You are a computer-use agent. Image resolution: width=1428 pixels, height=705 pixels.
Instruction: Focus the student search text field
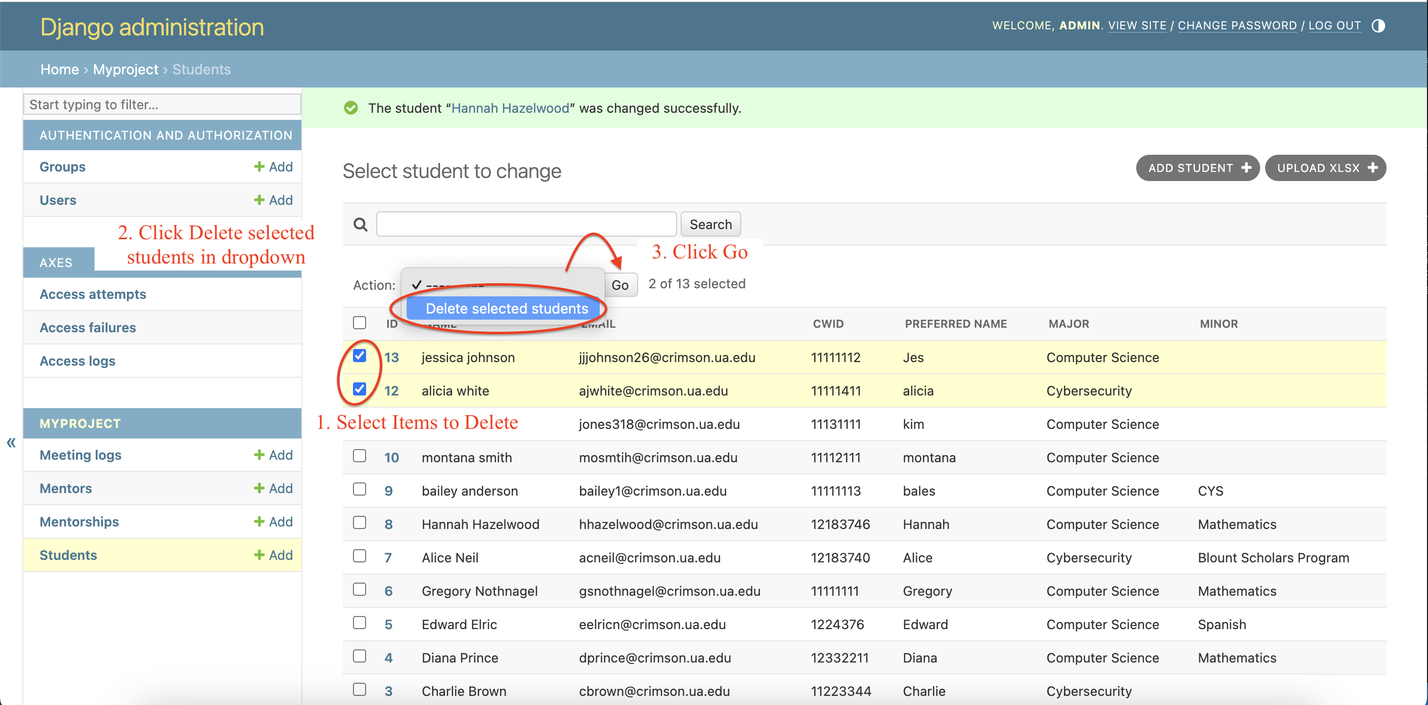tap(525, 225)
